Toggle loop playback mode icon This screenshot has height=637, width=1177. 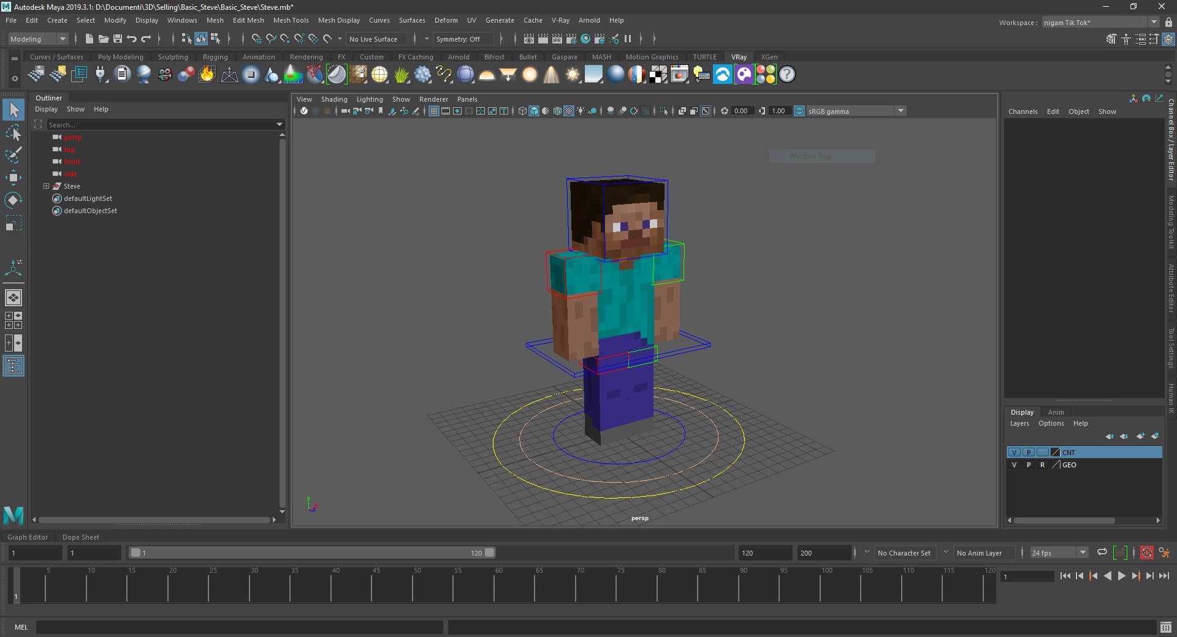click(1102, 552)
